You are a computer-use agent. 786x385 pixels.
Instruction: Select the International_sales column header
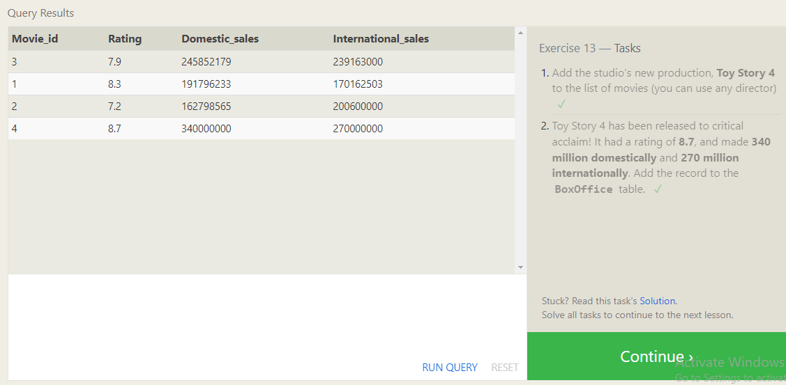(x=381, y=38)
